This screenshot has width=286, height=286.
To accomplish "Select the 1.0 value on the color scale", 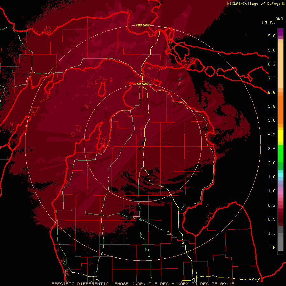I will pos(272,191).
